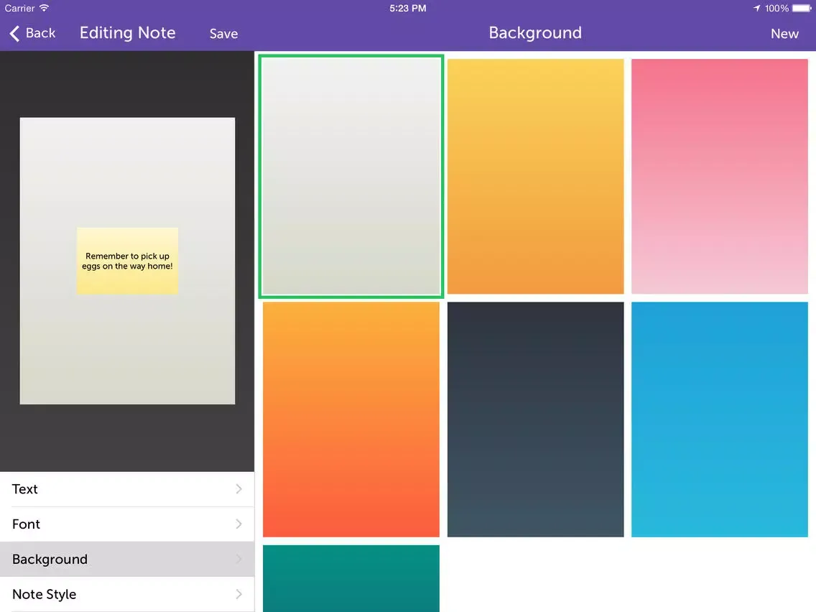Viewport: 816px width, 612px height.
Task: Tap the battery icon in status bar
Action: click(802, 9)
